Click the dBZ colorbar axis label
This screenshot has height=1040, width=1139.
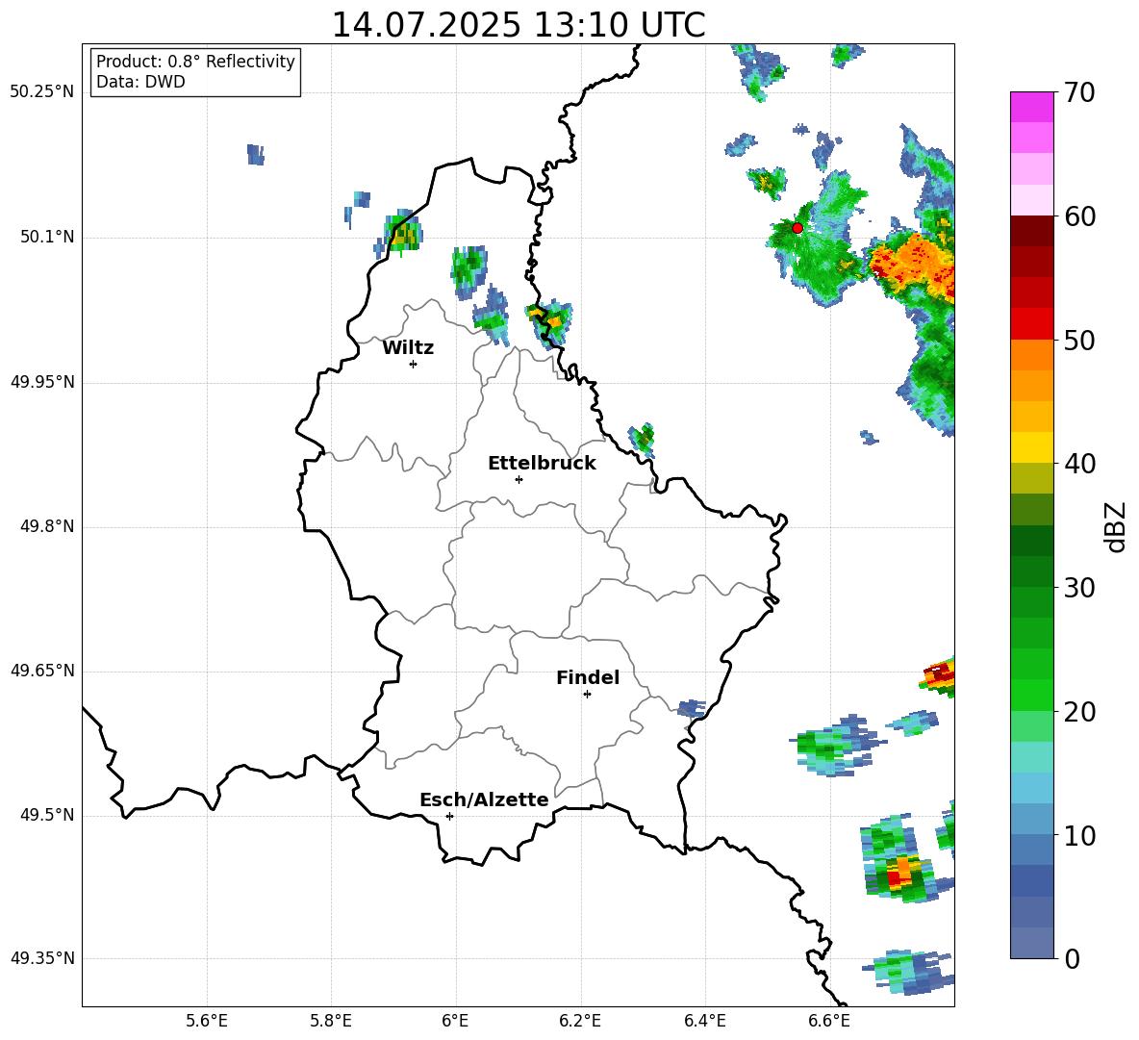1117,526
